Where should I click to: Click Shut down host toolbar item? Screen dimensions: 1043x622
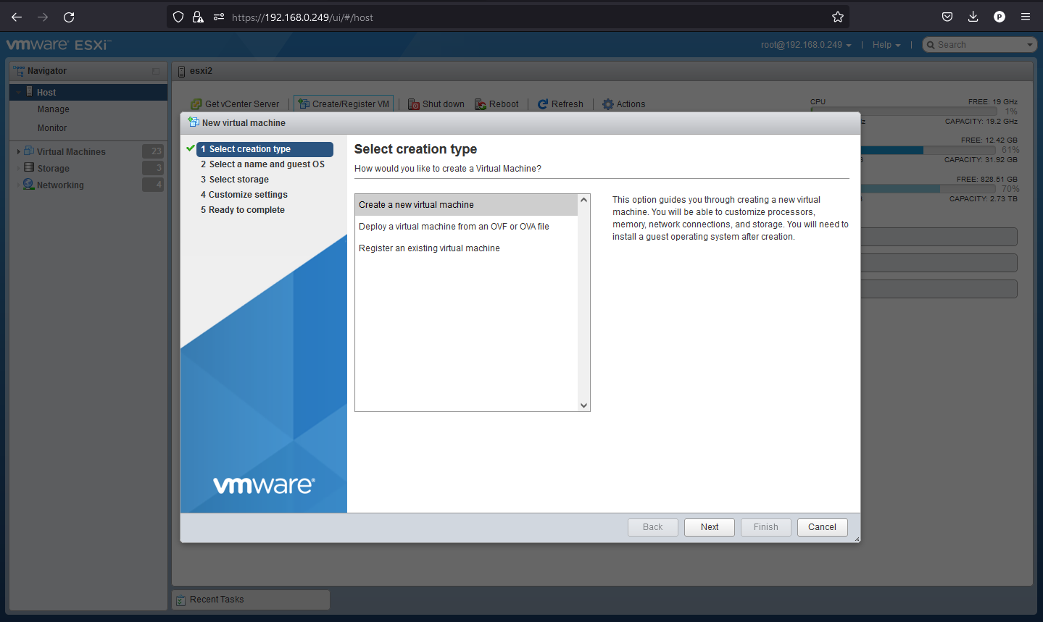pyautogui.click(x=436, y=104)
